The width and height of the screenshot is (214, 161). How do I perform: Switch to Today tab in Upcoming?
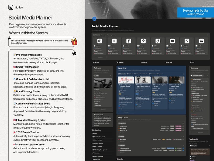tap(137, 74)
